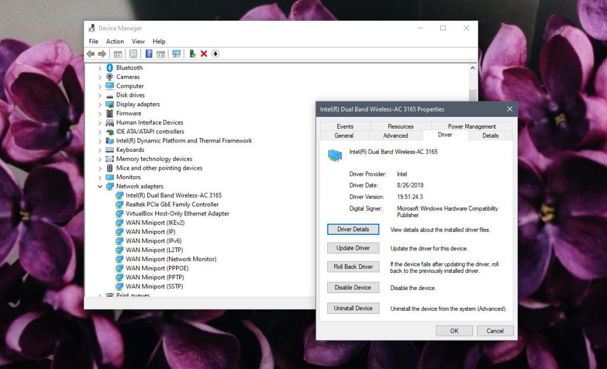Viewport: 607px width, 369px height.
Task: Expand the Display adapters category
Action: (99, 104)
